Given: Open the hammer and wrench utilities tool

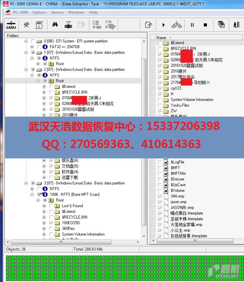Looking at the screenshot, I should 26,25.
